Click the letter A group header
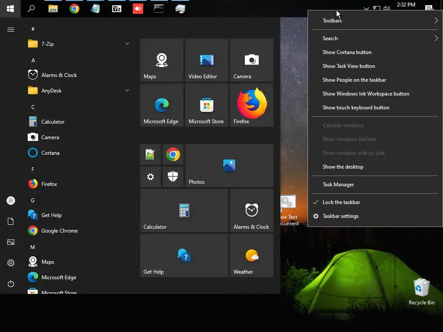Viewport: 443px width, 332px height. (33, 61)
